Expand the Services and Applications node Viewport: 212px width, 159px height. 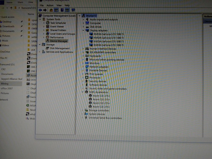[39, 52]
